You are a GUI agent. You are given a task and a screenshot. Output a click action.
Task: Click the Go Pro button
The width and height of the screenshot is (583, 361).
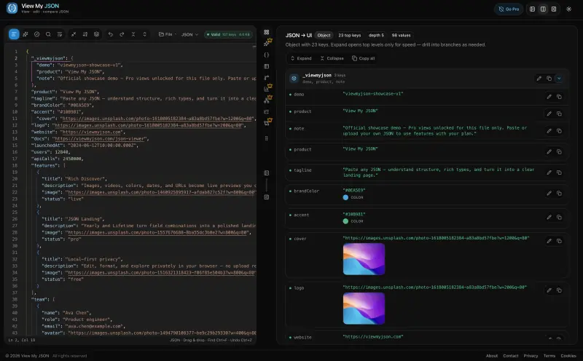coord(509,9)
